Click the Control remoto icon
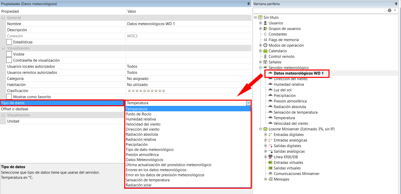This screenshot has height=194, width=401. click(265, 57)
